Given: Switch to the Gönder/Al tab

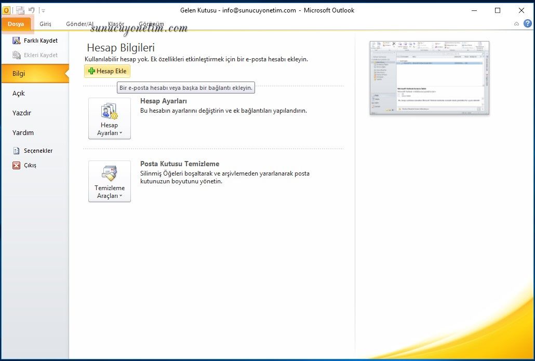Looking at the screenshot, I should click(x=79, y=24).
